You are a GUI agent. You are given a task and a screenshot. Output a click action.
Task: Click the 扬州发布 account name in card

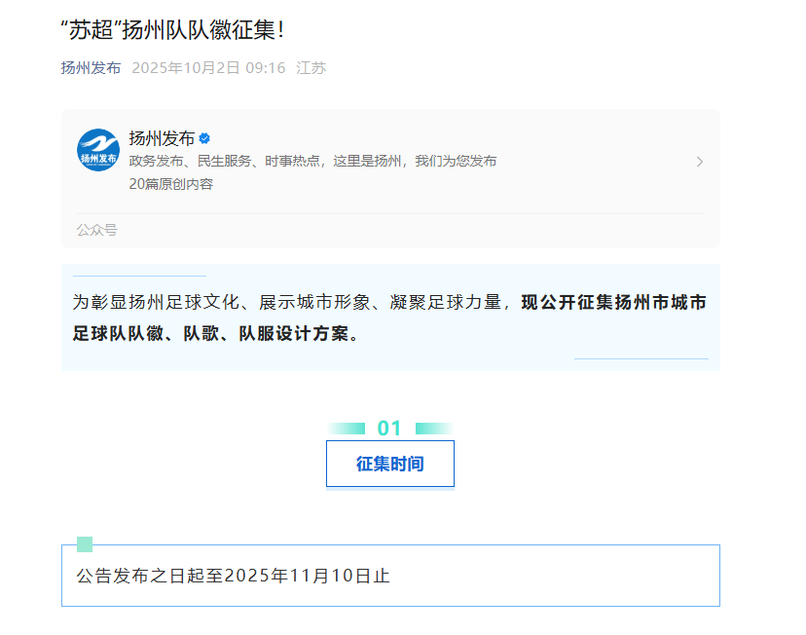162,138
